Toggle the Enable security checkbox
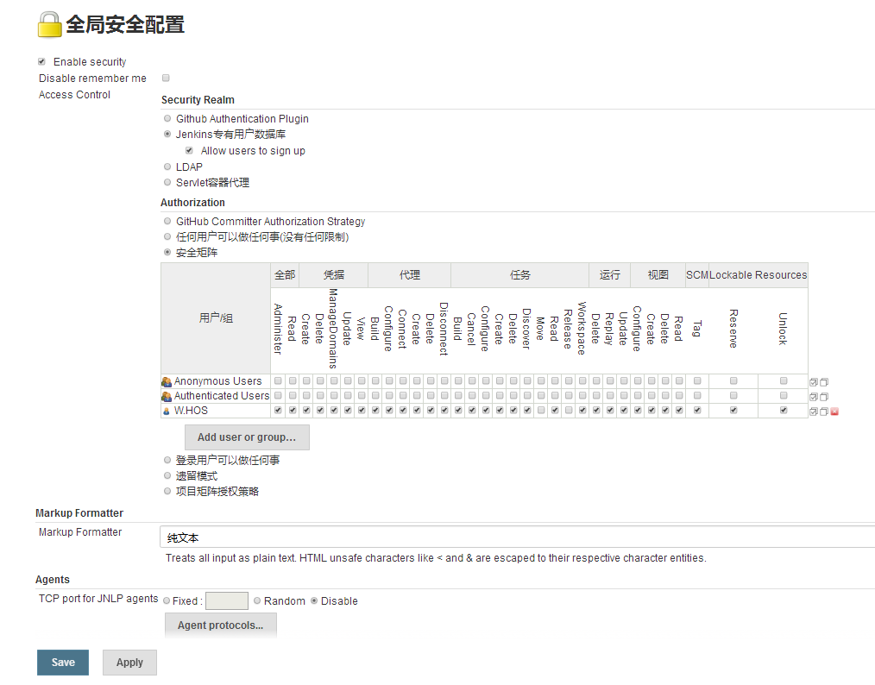 [x=41, y=62]
